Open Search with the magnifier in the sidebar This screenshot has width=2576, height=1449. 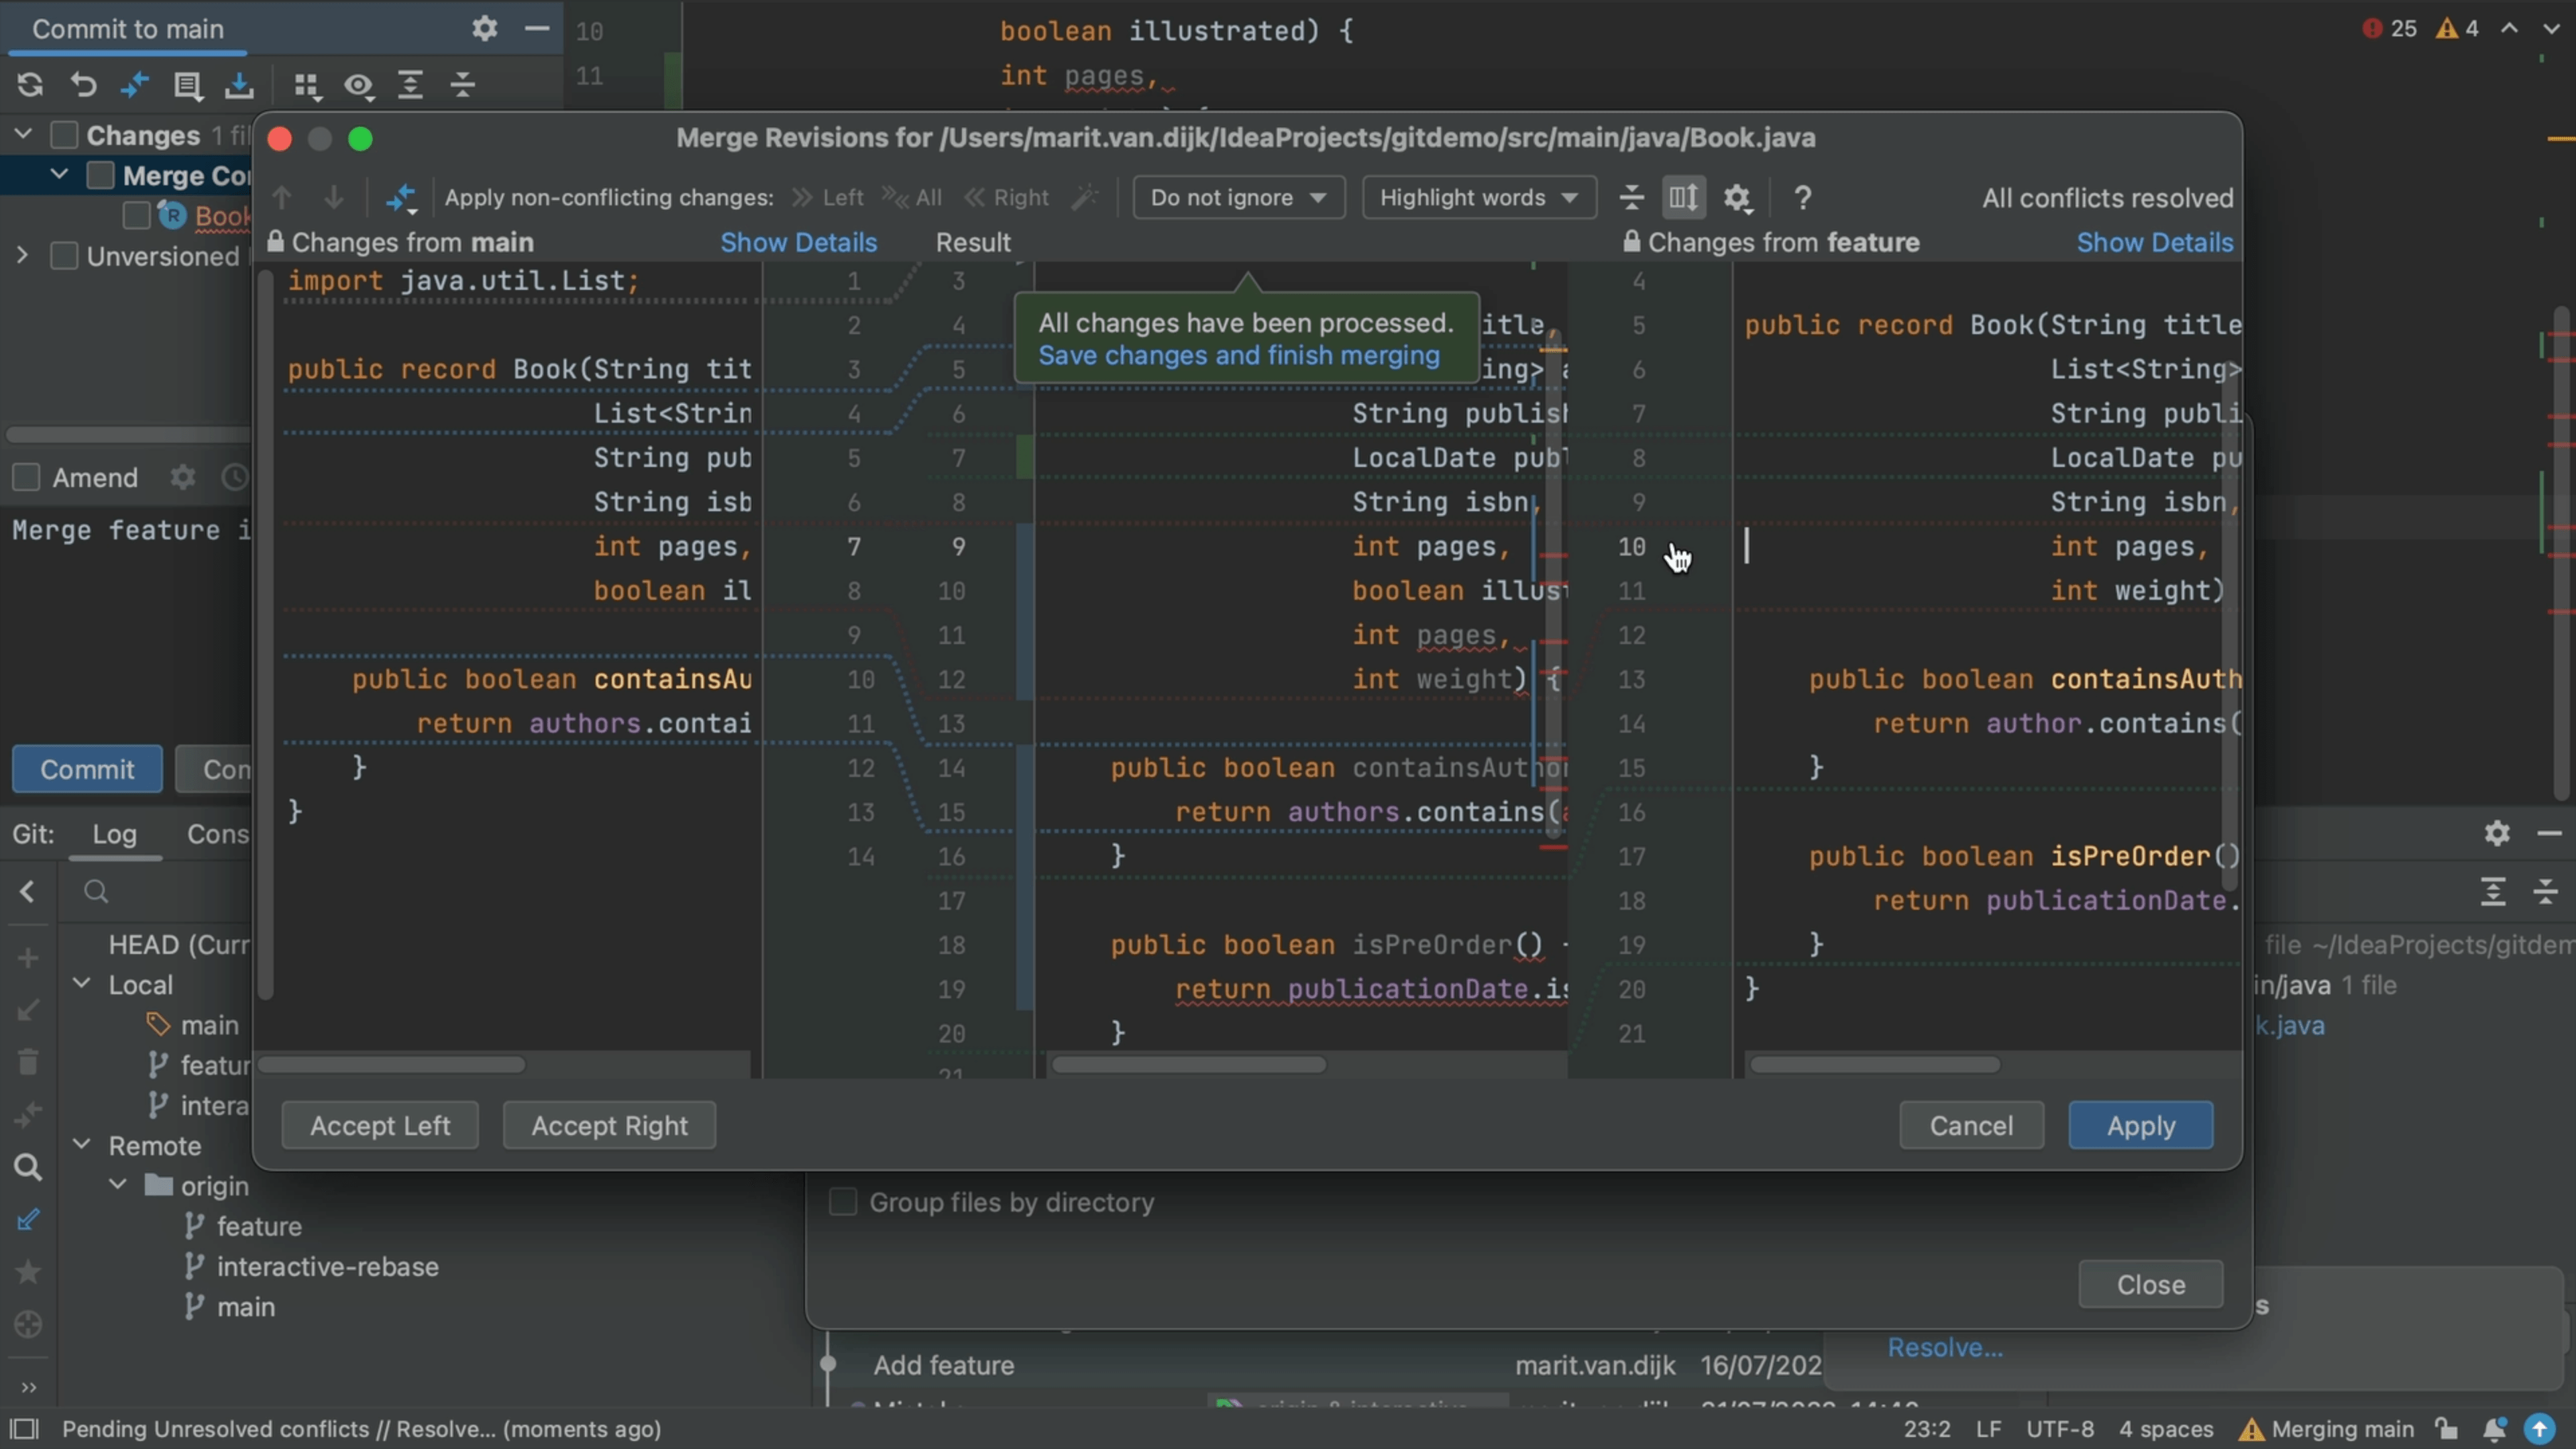tap(27, 1166)
